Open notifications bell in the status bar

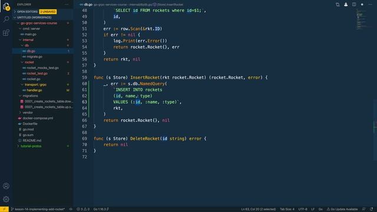tap(372, 209)
